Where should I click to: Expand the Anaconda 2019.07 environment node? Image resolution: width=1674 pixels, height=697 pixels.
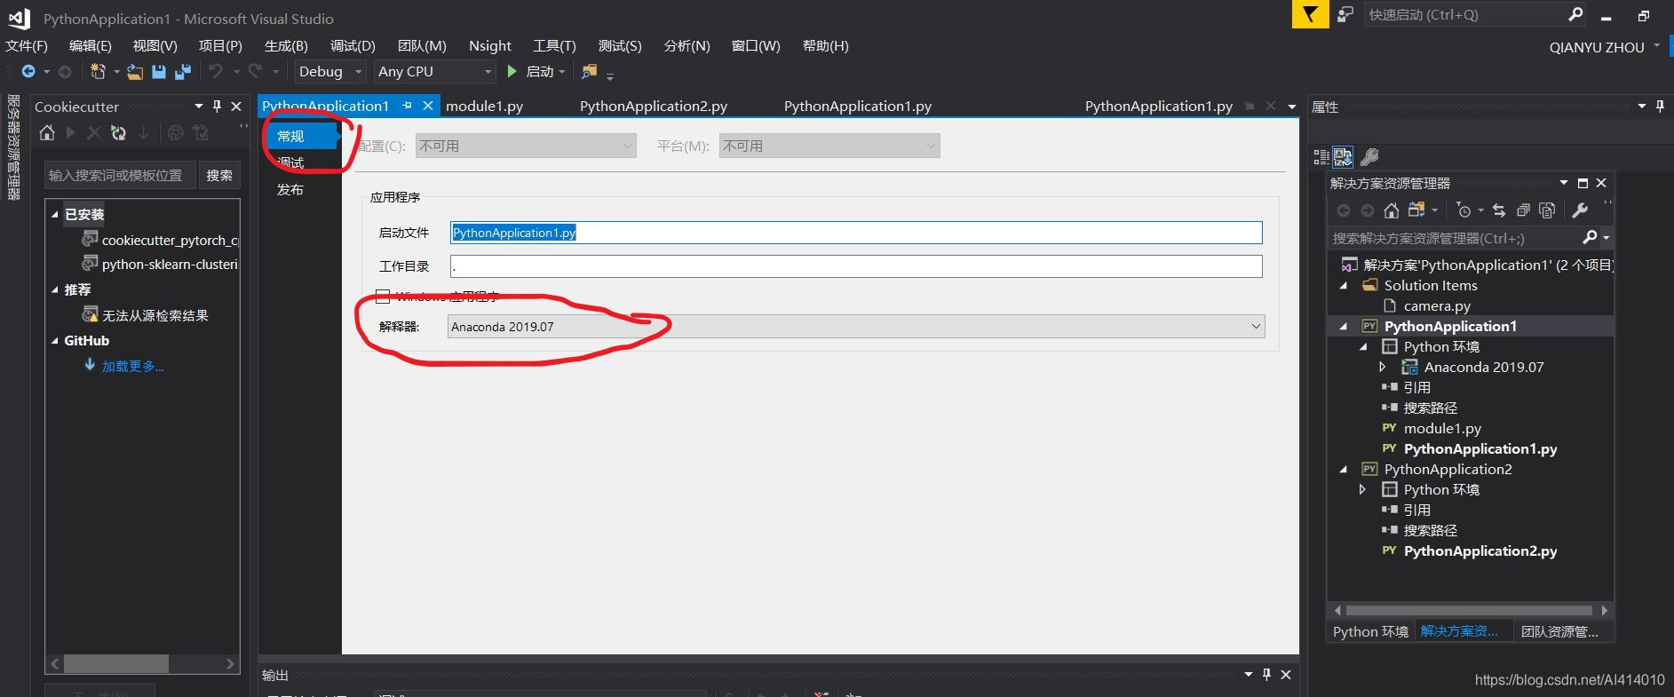(x=1383, y=367)
